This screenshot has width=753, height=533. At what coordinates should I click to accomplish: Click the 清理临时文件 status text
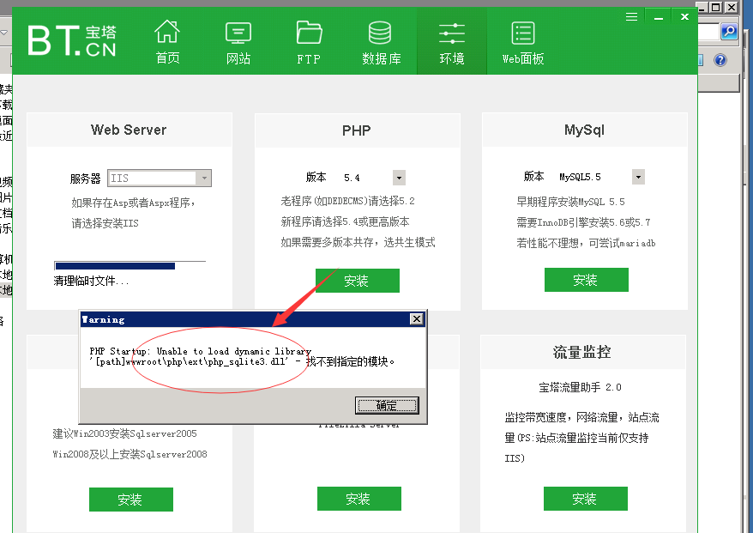(x=91, y=282)
